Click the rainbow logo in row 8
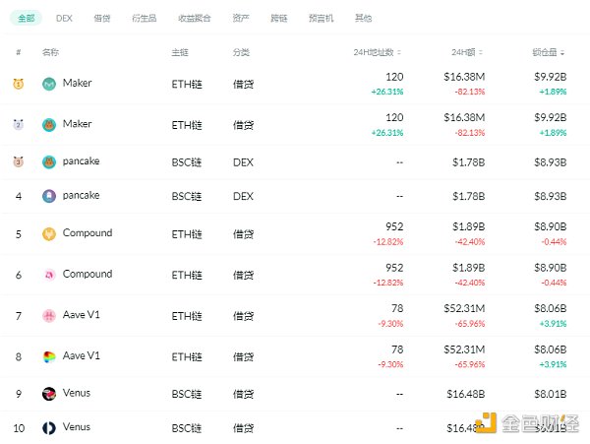590x444 pixels. coord(49,356)
